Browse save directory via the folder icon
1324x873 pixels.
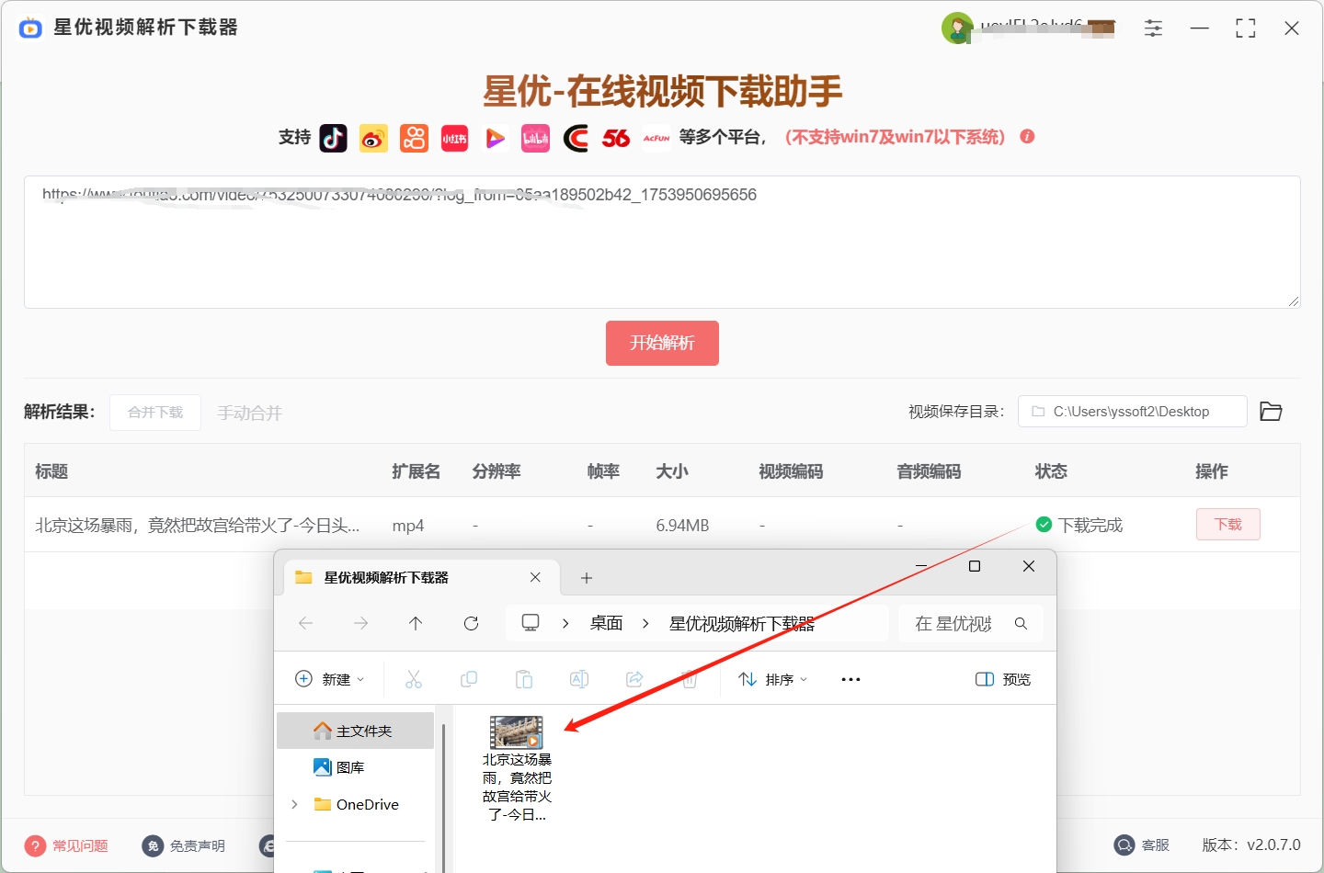point(1271,411)
